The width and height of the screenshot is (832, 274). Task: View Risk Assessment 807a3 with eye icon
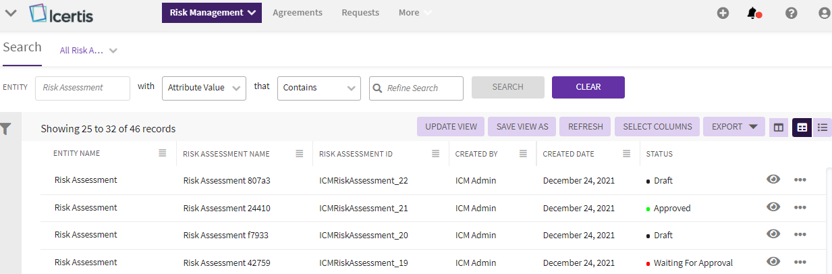point(773,180)
